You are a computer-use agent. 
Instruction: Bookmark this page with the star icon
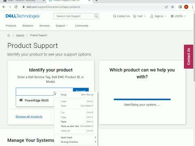coord(173,7)
